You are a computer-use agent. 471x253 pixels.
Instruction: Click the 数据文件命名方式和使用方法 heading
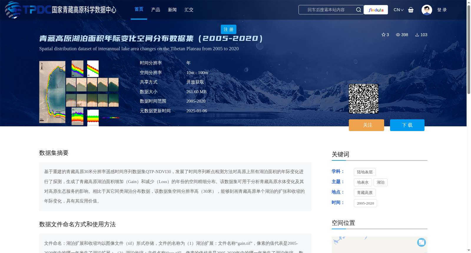77,224
